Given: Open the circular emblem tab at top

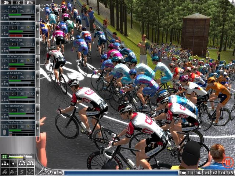Looking at the screenshot, I should click(18, 2).
